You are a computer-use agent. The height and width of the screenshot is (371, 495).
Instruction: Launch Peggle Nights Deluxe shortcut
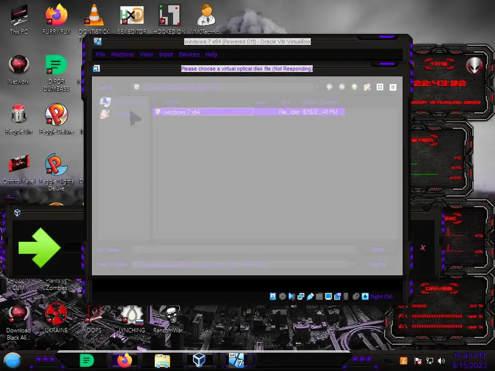point(56,172)
